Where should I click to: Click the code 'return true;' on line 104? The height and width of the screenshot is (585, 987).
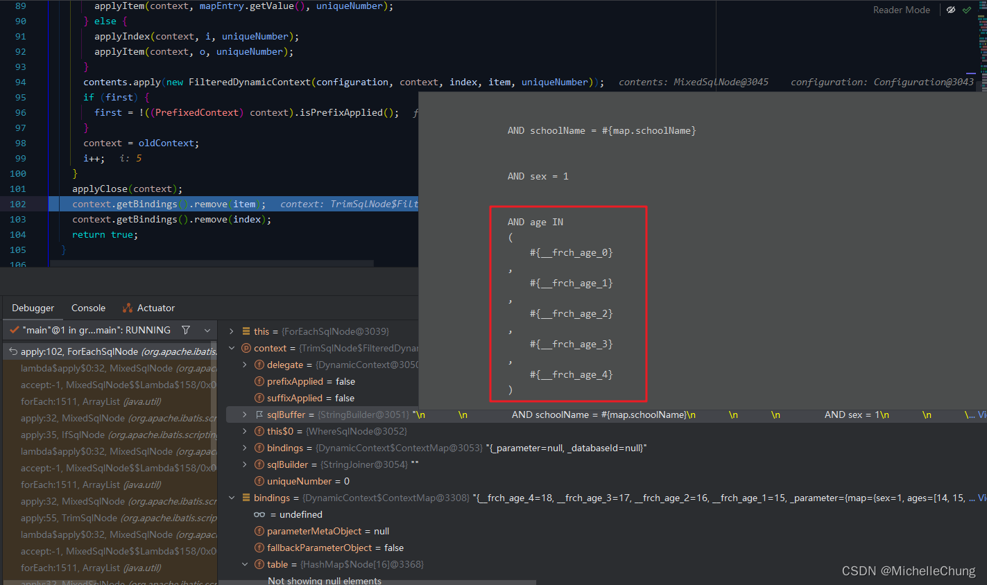pyautogui.click(x=105, y=234)
